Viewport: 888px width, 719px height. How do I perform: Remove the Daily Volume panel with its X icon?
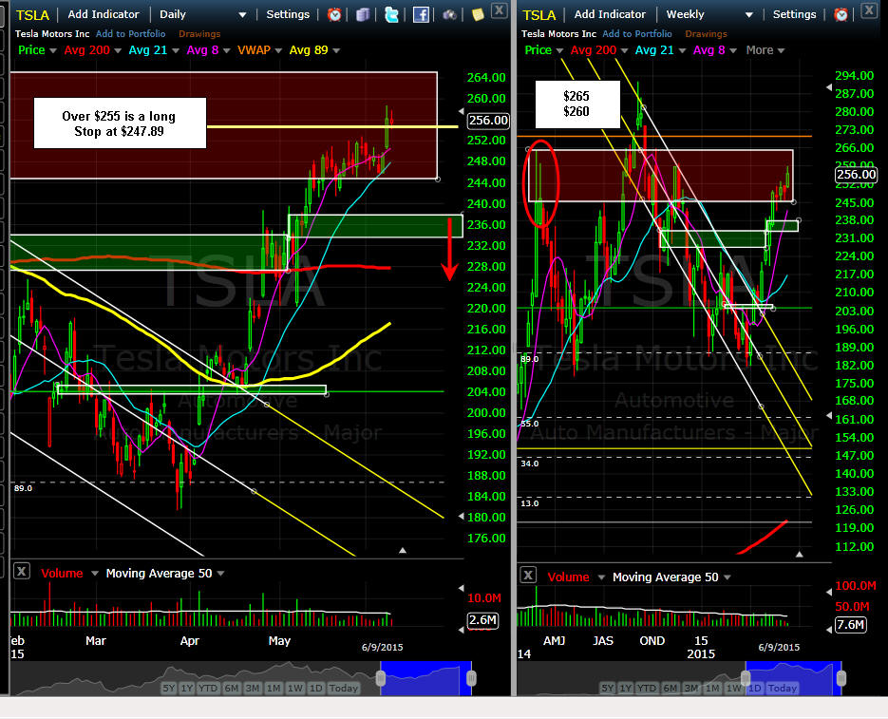click(22, 571)
